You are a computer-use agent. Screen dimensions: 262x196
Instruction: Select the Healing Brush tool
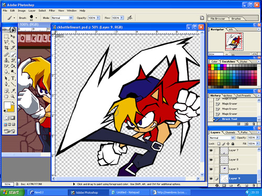tap(6, 55)
